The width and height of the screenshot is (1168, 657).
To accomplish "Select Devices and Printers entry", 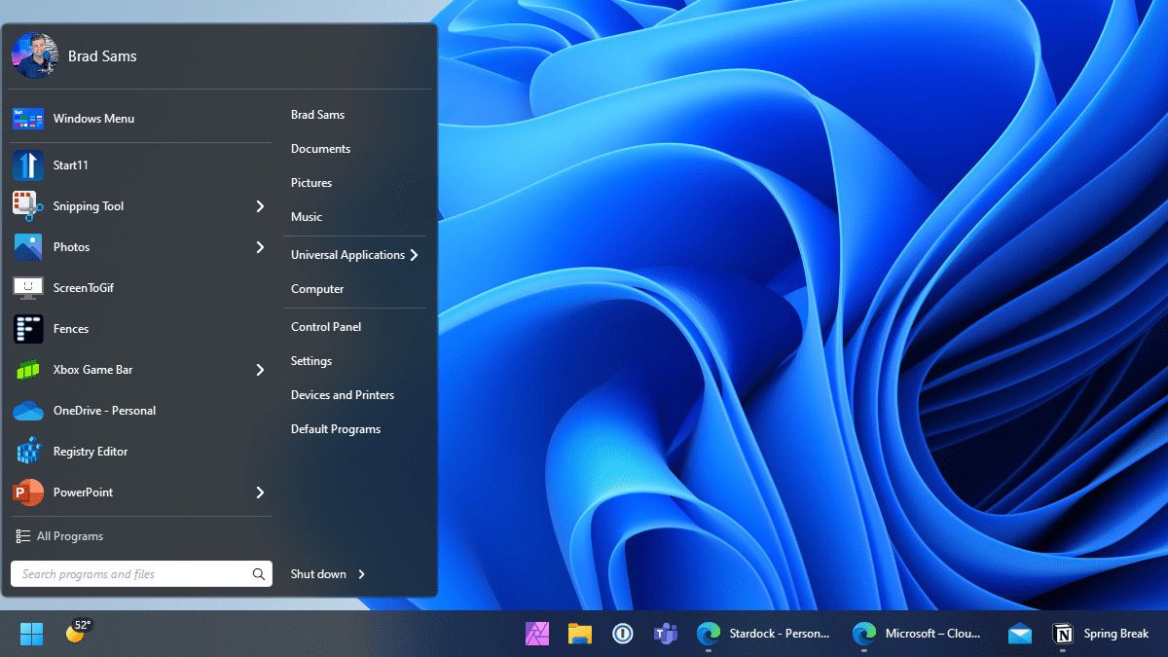I will click(x=342, y=395).
